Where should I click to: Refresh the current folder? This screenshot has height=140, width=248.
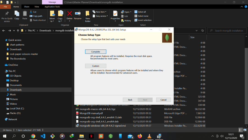tap(203, 31)
